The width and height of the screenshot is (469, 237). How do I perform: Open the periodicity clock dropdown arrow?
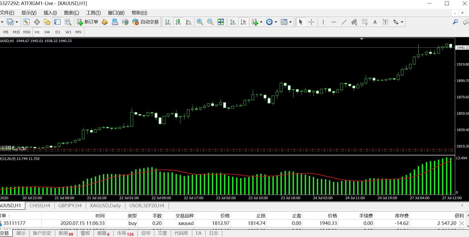point(276,22)
